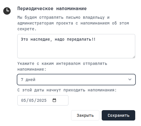Image resolution: width=141 pixels, height=126 pixels.
Task: Focus the reminder message textarea
Action: point(76,46)
